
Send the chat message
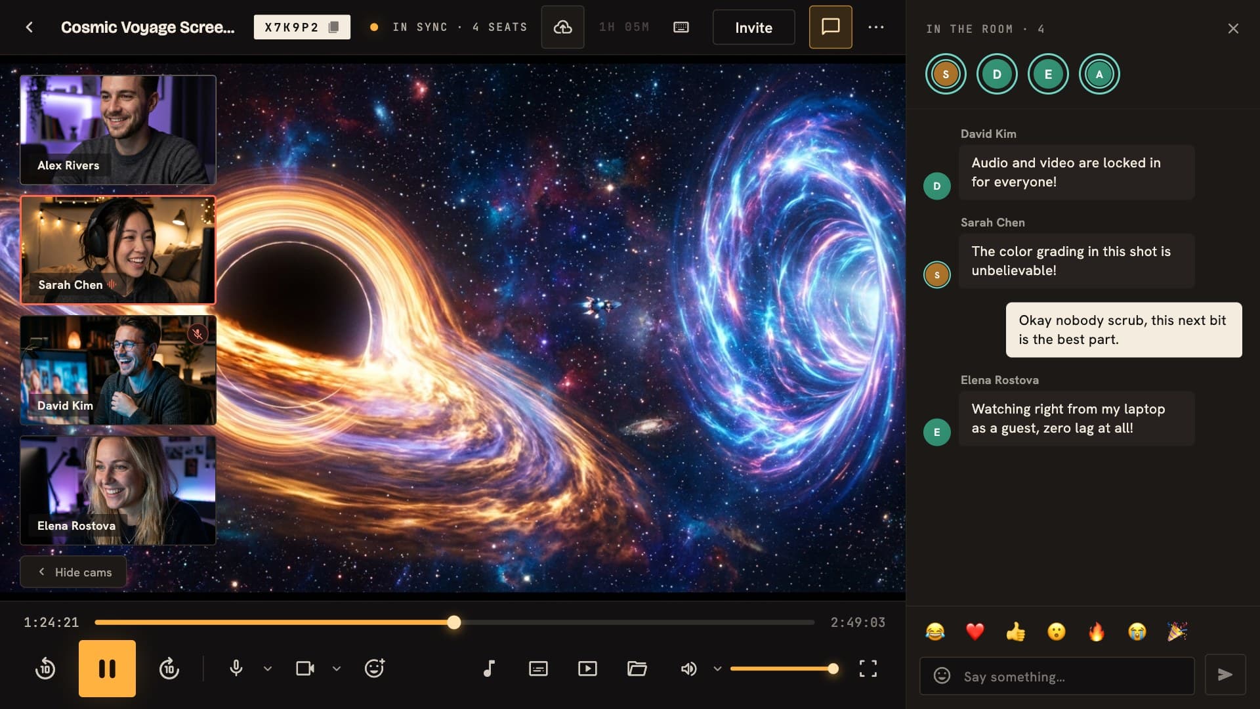(1225, 674)
